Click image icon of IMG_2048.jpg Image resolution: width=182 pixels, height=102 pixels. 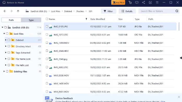51,59
